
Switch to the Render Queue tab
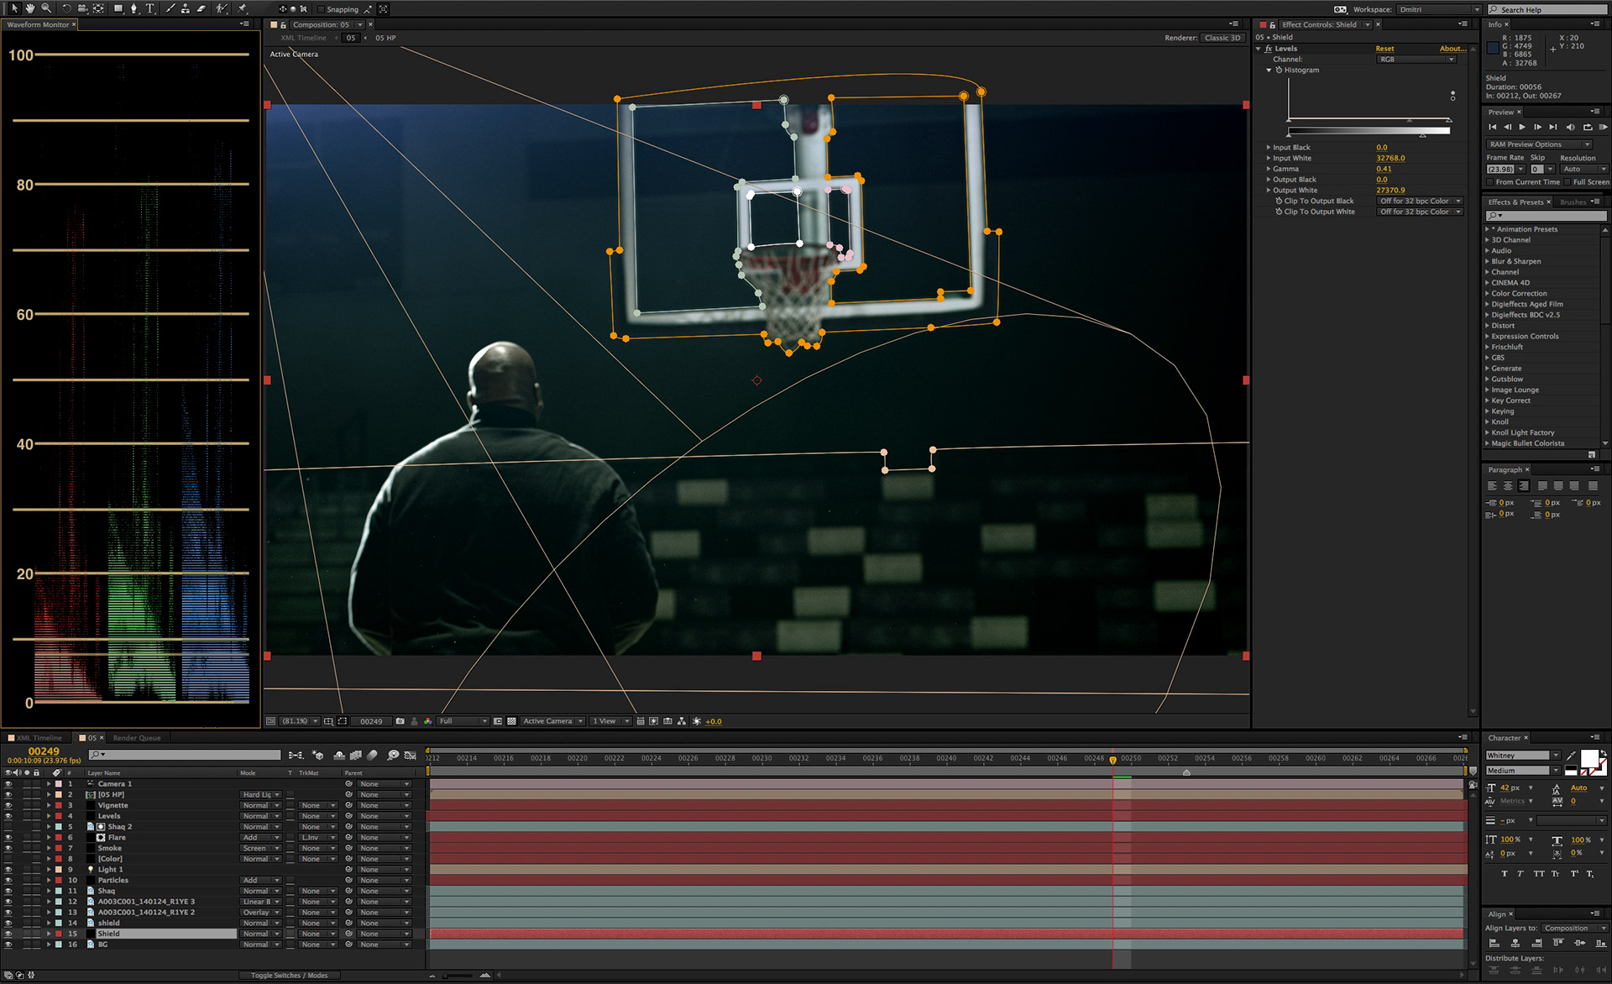(x=137, y=738)
